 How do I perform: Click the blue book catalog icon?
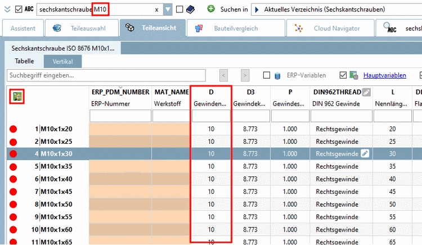click(190, 10)
